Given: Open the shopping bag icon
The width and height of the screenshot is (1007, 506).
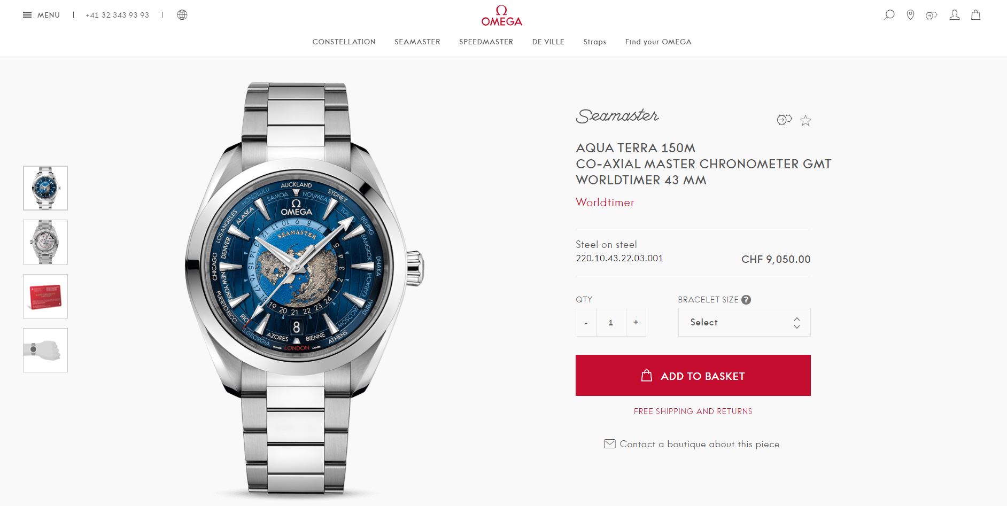Looking at the screenshot, I should (x=975, y=15).
